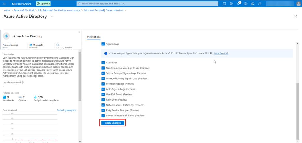Viewport: 302px width, 143px height.
Task: Click the Apply Changes button
Action: 113,123
